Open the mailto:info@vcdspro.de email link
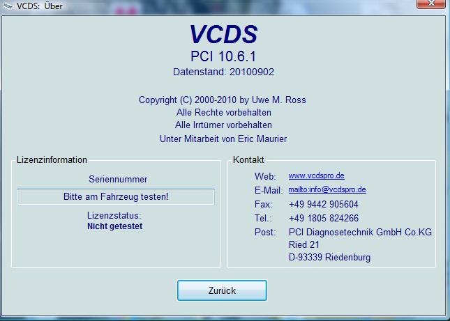This screenshot has height=321, width=450. pos(327,189)
